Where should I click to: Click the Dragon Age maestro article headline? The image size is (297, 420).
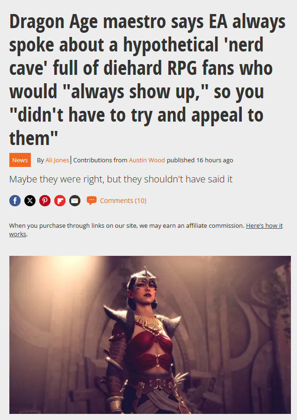(x=147, y=80)
